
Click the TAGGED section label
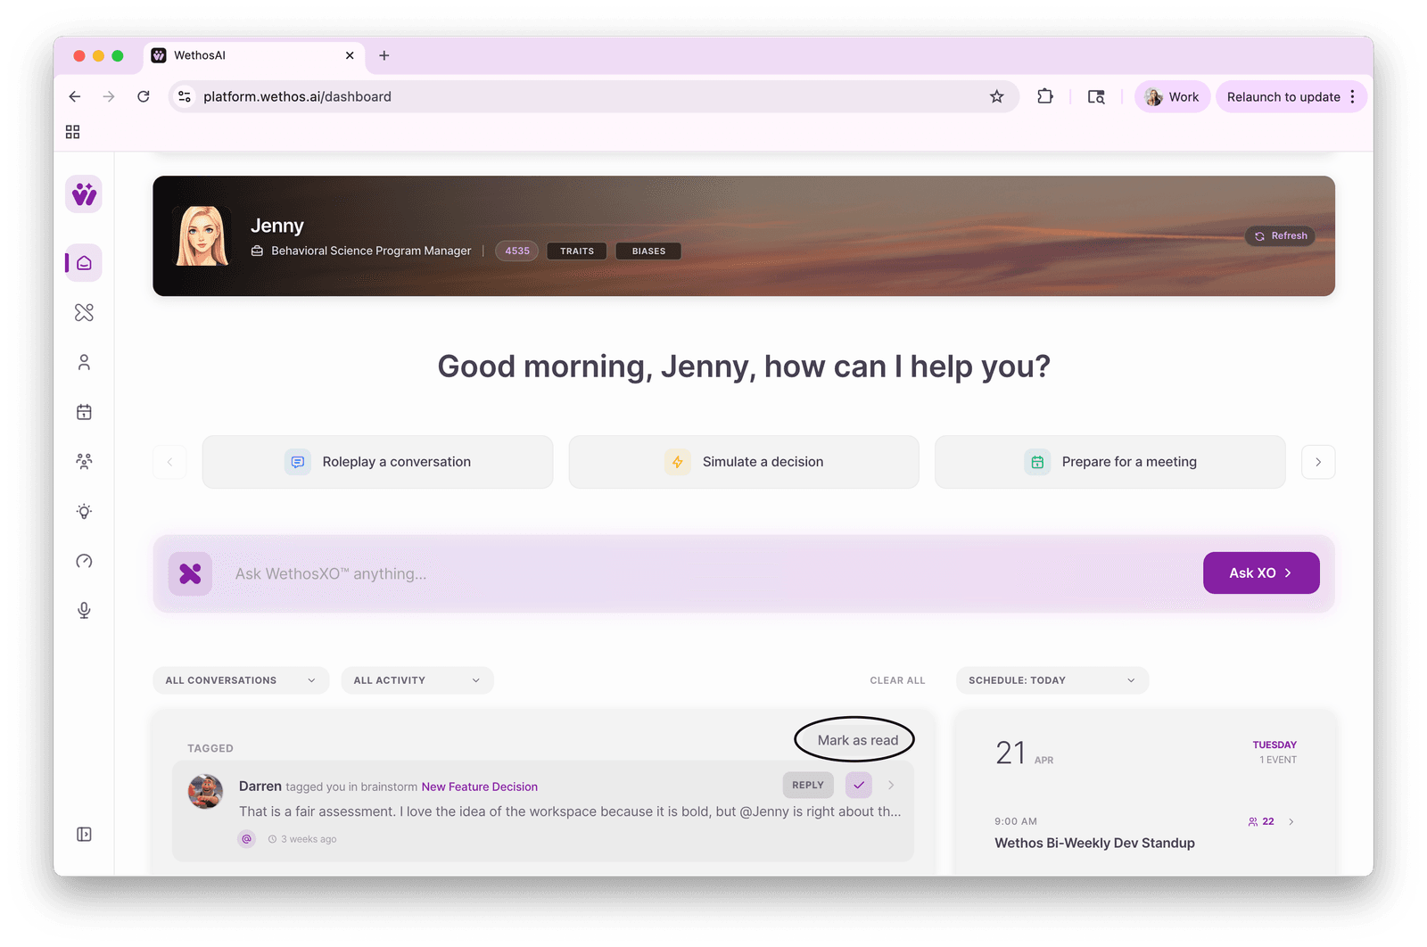click(x=210, y=748)
